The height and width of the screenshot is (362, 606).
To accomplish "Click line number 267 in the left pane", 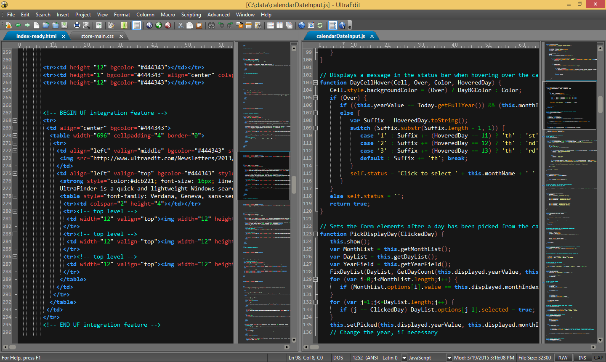I will tap(7, 113).
